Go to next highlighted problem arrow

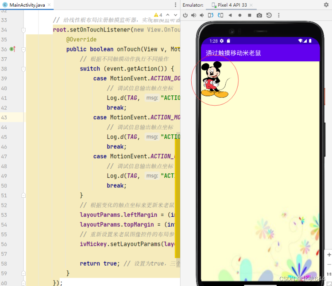(176, 15)
